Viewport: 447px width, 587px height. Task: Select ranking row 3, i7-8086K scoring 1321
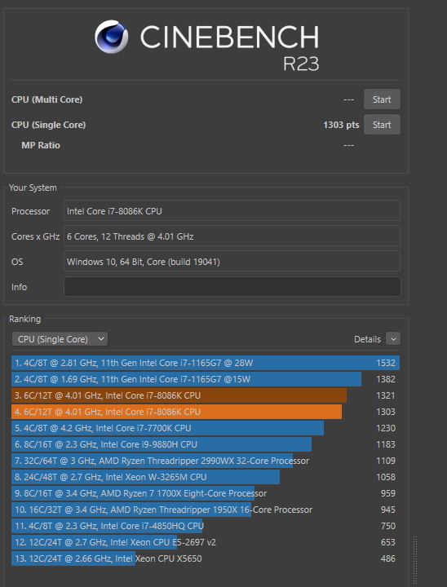tap(206, 395)
